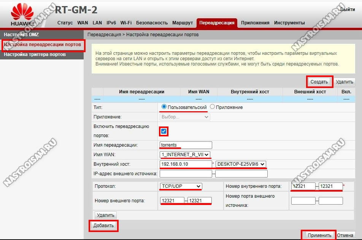Open the Переадресация tab

pos(217,23)
